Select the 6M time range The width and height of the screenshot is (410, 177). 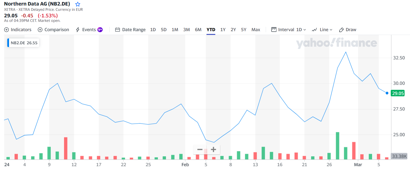(198, 30)
